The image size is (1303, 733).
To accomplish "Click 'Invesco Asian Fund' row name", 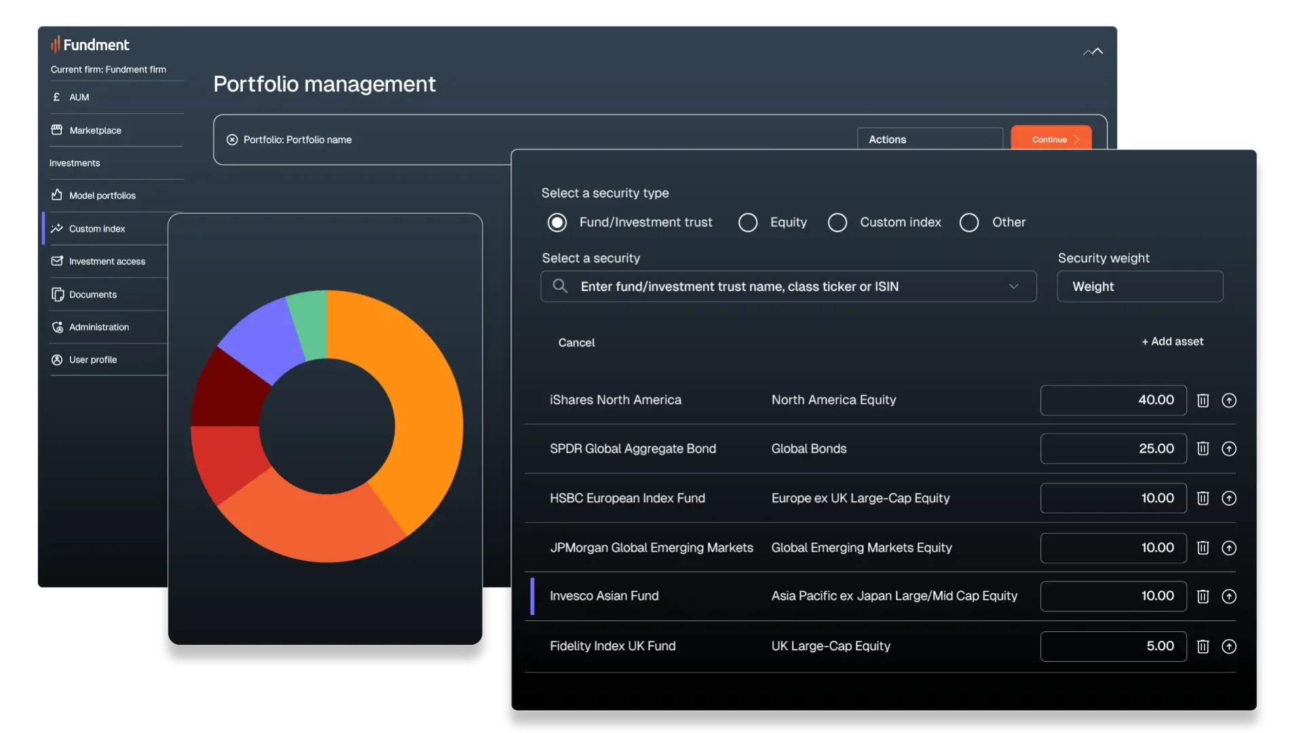I will (604, 596).
